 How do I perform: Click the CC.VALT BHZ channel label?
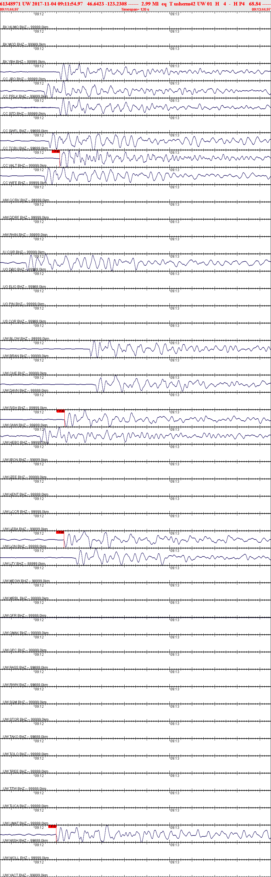click(x=25, y=166)
